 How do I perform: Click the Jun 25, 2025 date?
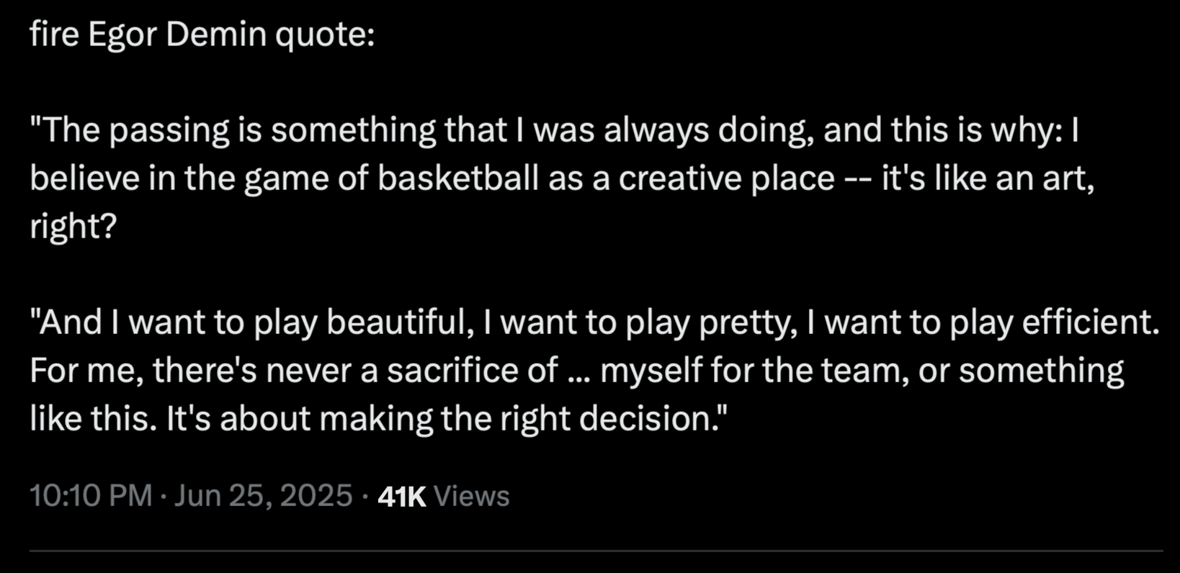[263, 496]
